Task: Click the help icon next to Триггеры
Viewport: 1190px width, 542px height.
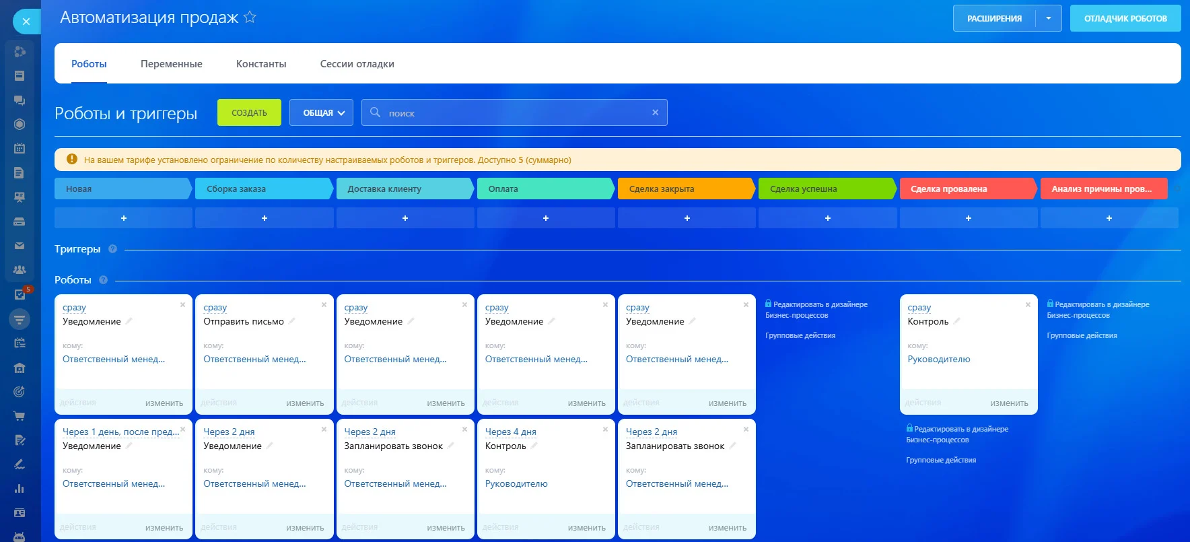Action: click(112, 249)
